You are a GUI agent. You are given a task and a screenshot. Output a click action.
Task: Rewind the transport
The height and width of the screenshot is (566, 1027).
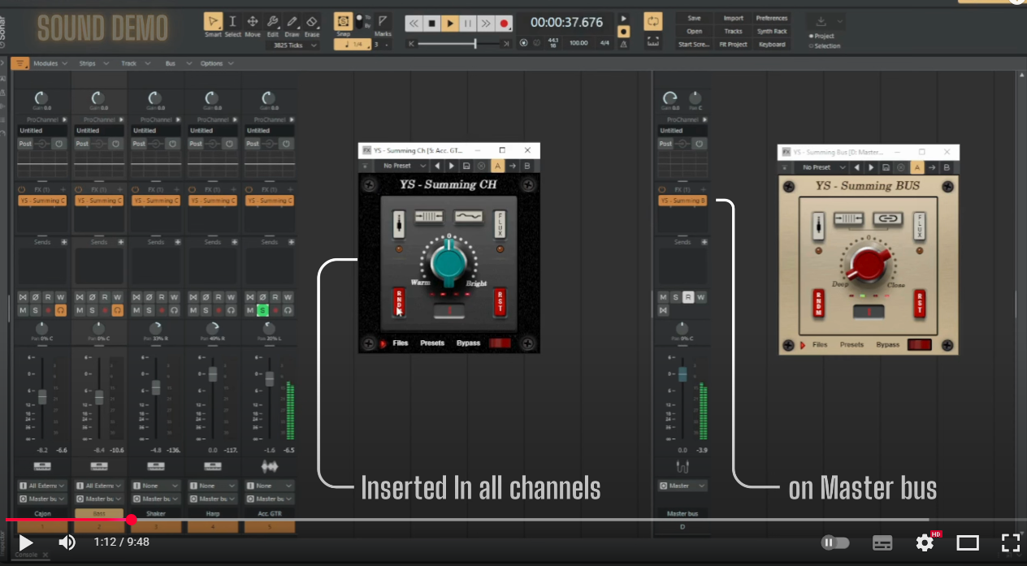coord(414,24)
